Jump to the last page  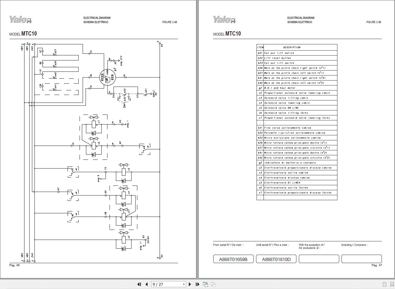[x=197, y=284]
